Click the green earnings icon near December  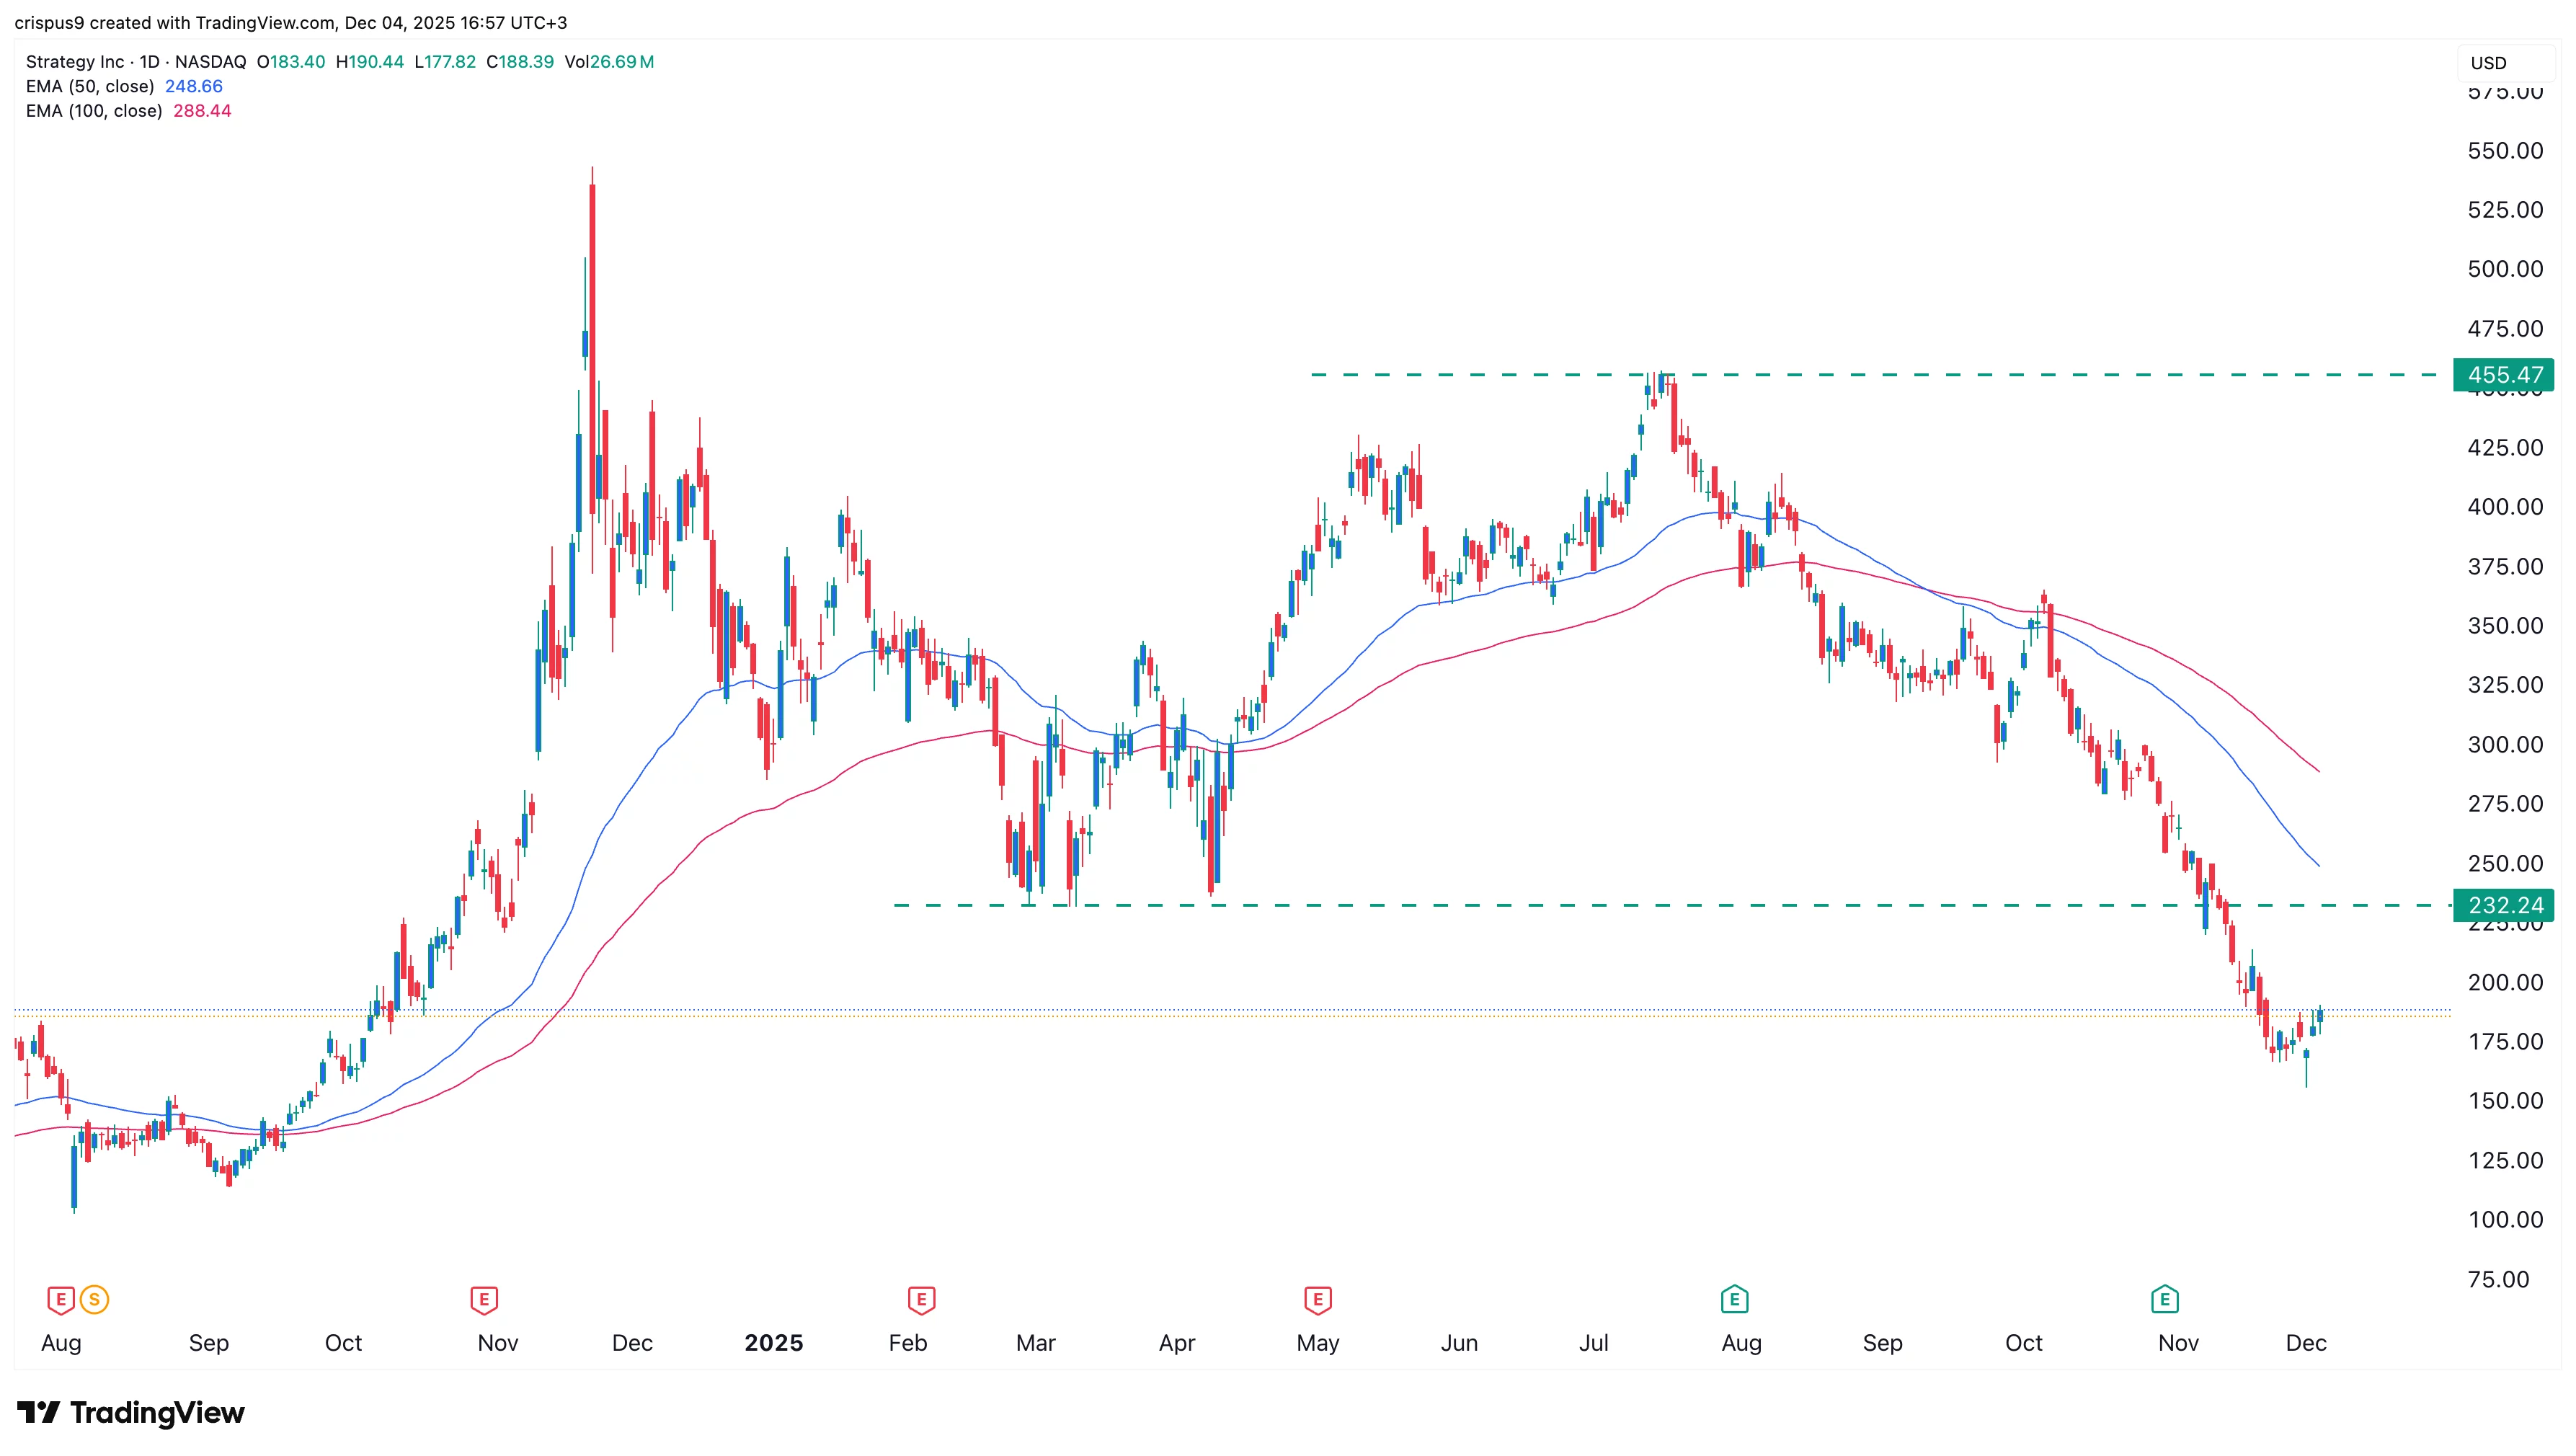tap(2165, 1299)
